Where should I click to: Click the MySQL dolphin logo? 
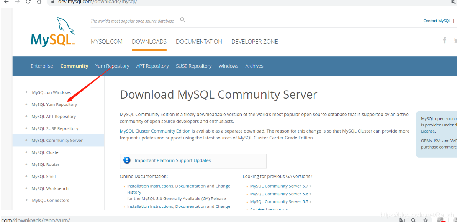tap(53, 32)
